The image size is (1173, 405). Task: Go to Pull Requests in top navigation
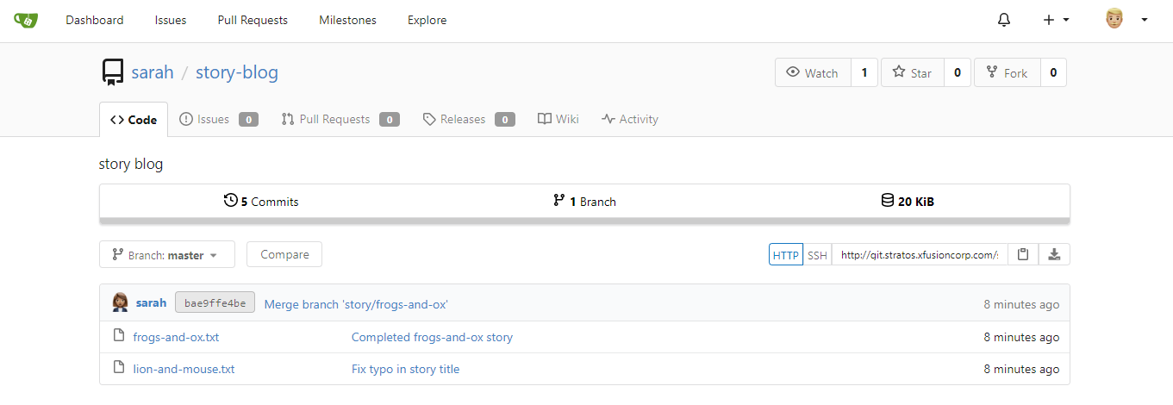(x=253, y=20)
